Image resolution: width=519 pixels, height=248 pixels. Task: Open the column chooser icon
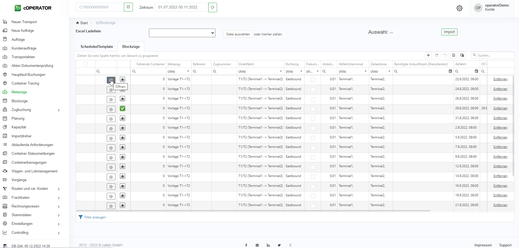point(462,55)
